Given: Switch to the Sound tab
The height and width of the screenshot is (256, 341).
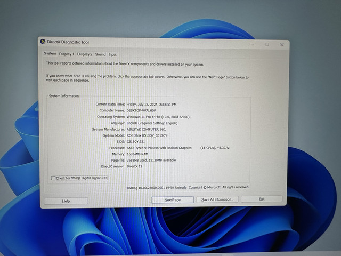Looking at the screenshot, I should click(x=100, y=54).
